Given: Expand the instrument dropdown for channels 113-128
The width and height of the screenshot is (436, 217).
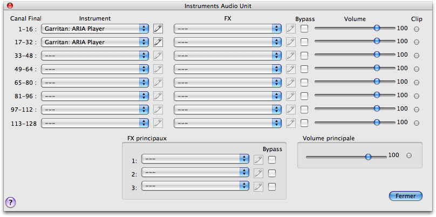Looking at the screenshot, I should point(96,123).
